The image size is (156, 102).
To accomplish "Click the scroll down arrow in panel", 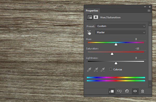I will 150,85.
